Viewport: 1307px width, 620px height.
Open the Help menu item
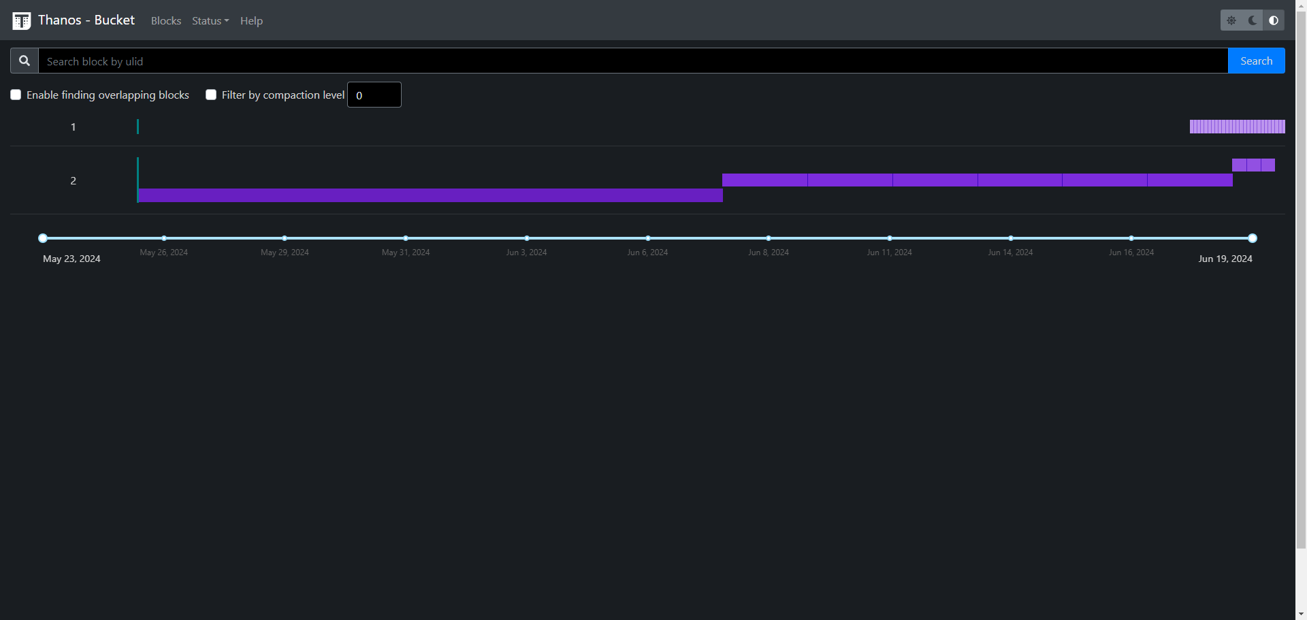[251, 21]
